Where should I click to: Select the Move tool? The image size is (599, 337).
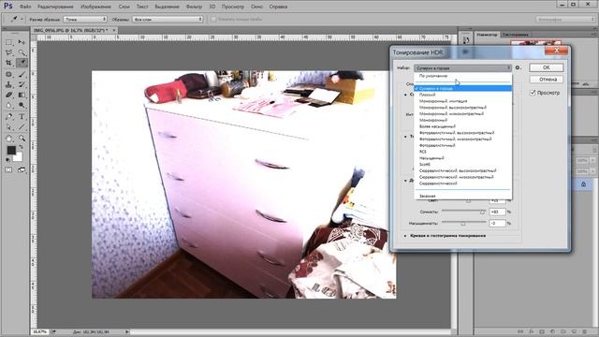tap(22, 42)
